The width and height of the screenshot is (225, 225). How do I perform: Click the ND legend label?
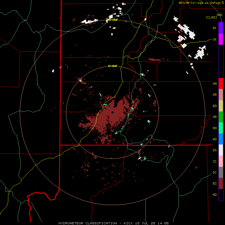pyautogui.click(x=214, y=195)
